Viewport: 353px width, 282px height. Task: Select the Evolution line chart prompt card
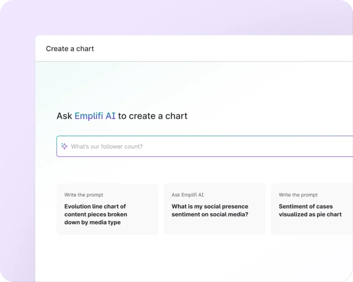pos(107,209)
